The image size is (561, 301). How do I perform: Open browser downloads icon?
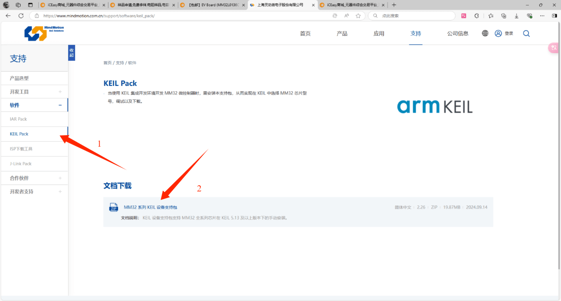click(x=516, y=16)
